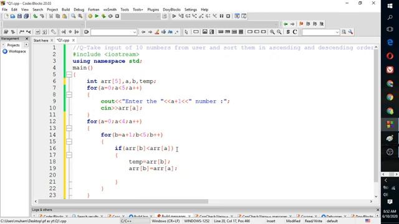Close the Q1.cpp editor tab

point(74,40)
